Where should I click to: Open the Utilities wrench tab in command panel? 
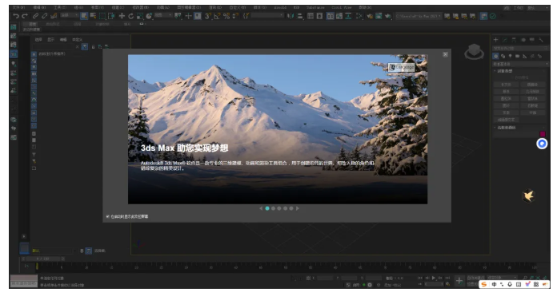(x=541, y=40)
